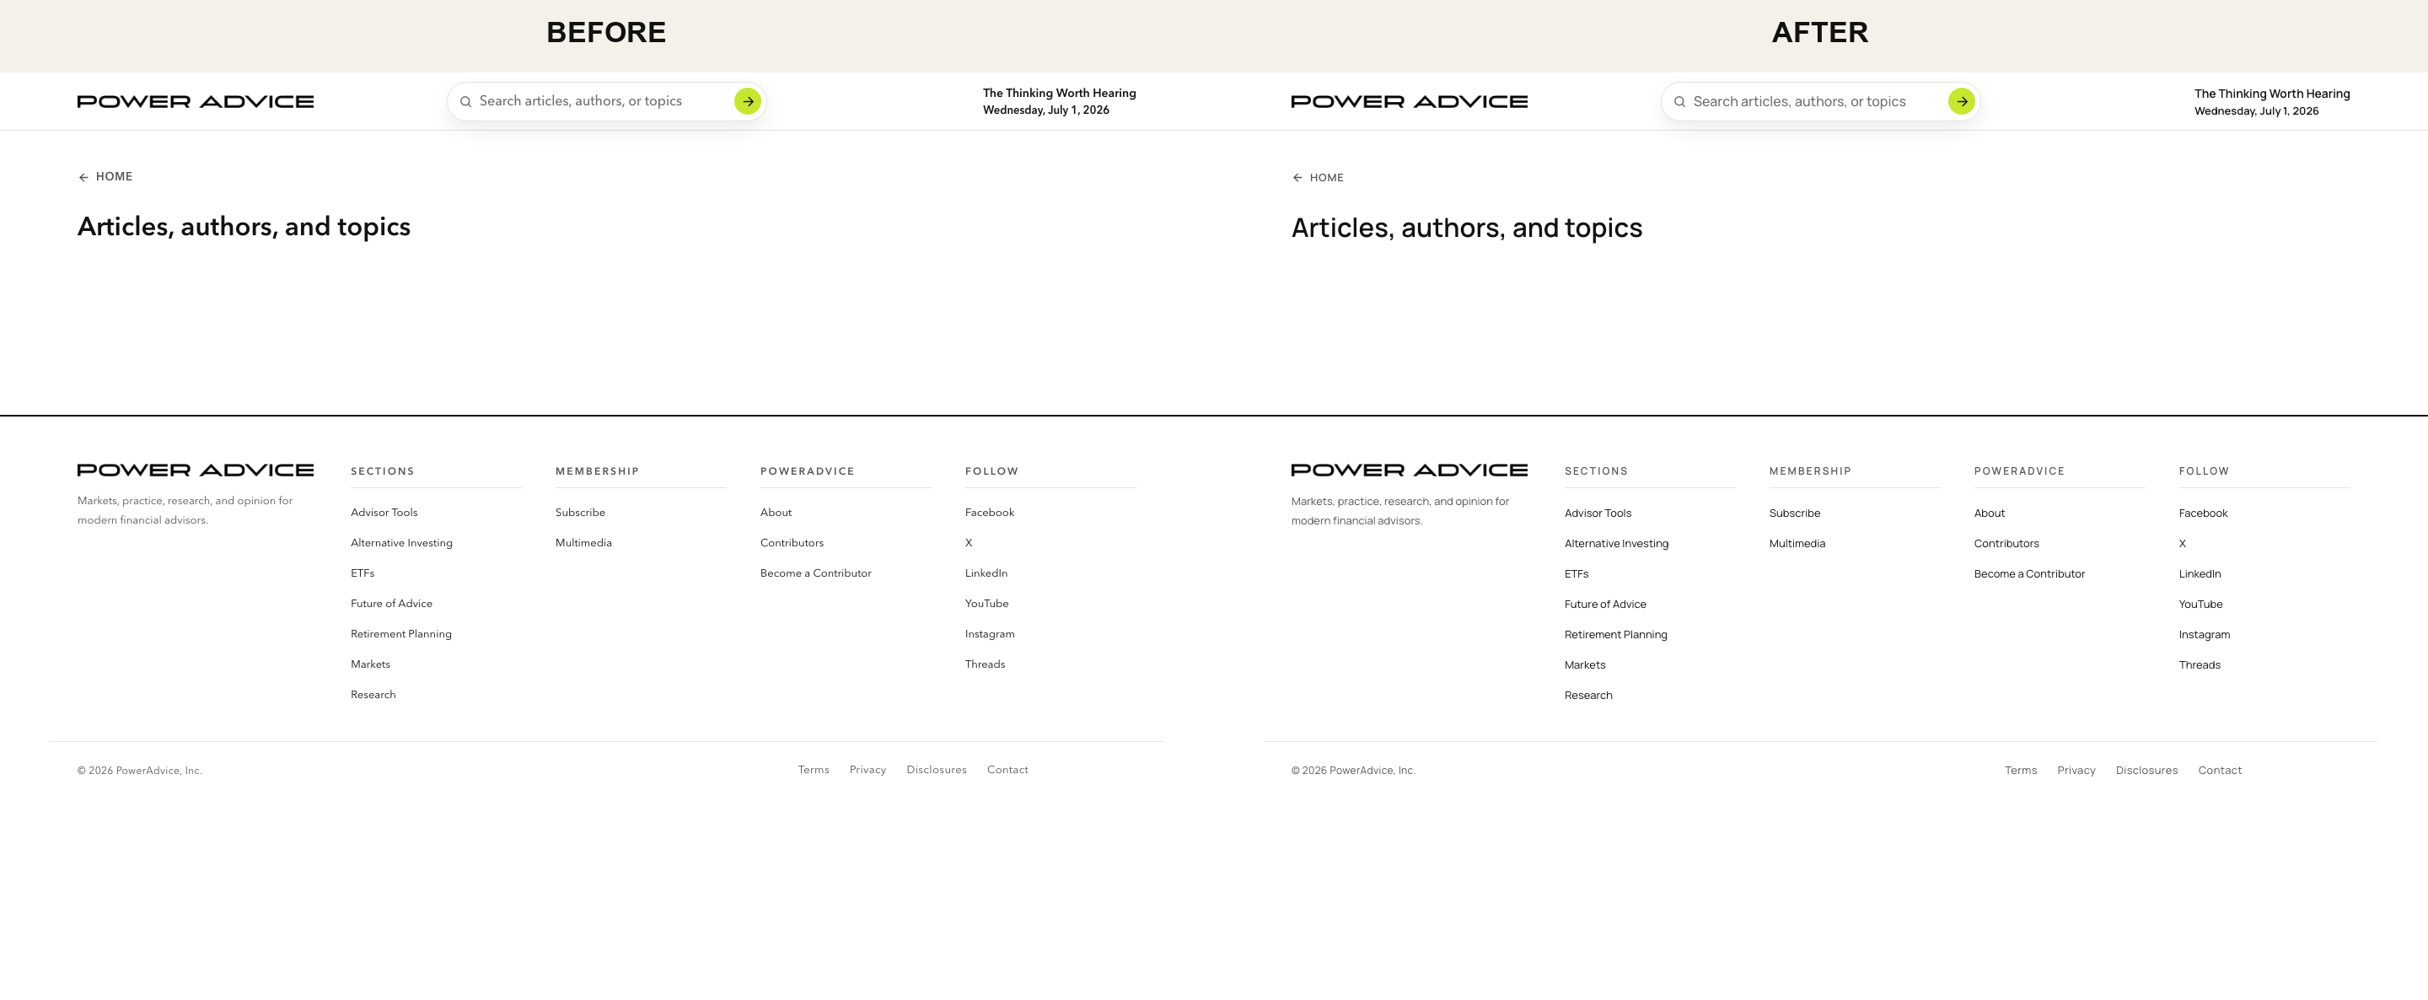Follow on Facebook in BEFORE footer

tap(990, 512)
